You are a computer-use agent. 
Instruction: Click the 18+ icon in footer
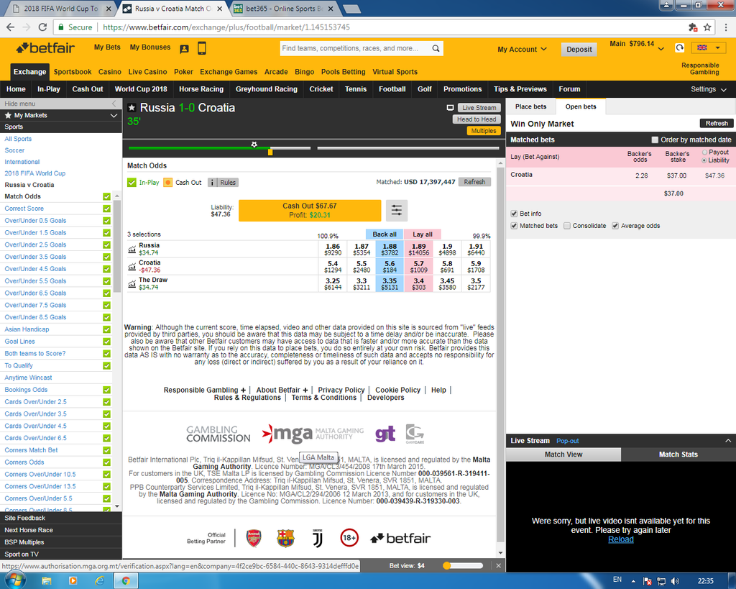[x=349, y=538]
